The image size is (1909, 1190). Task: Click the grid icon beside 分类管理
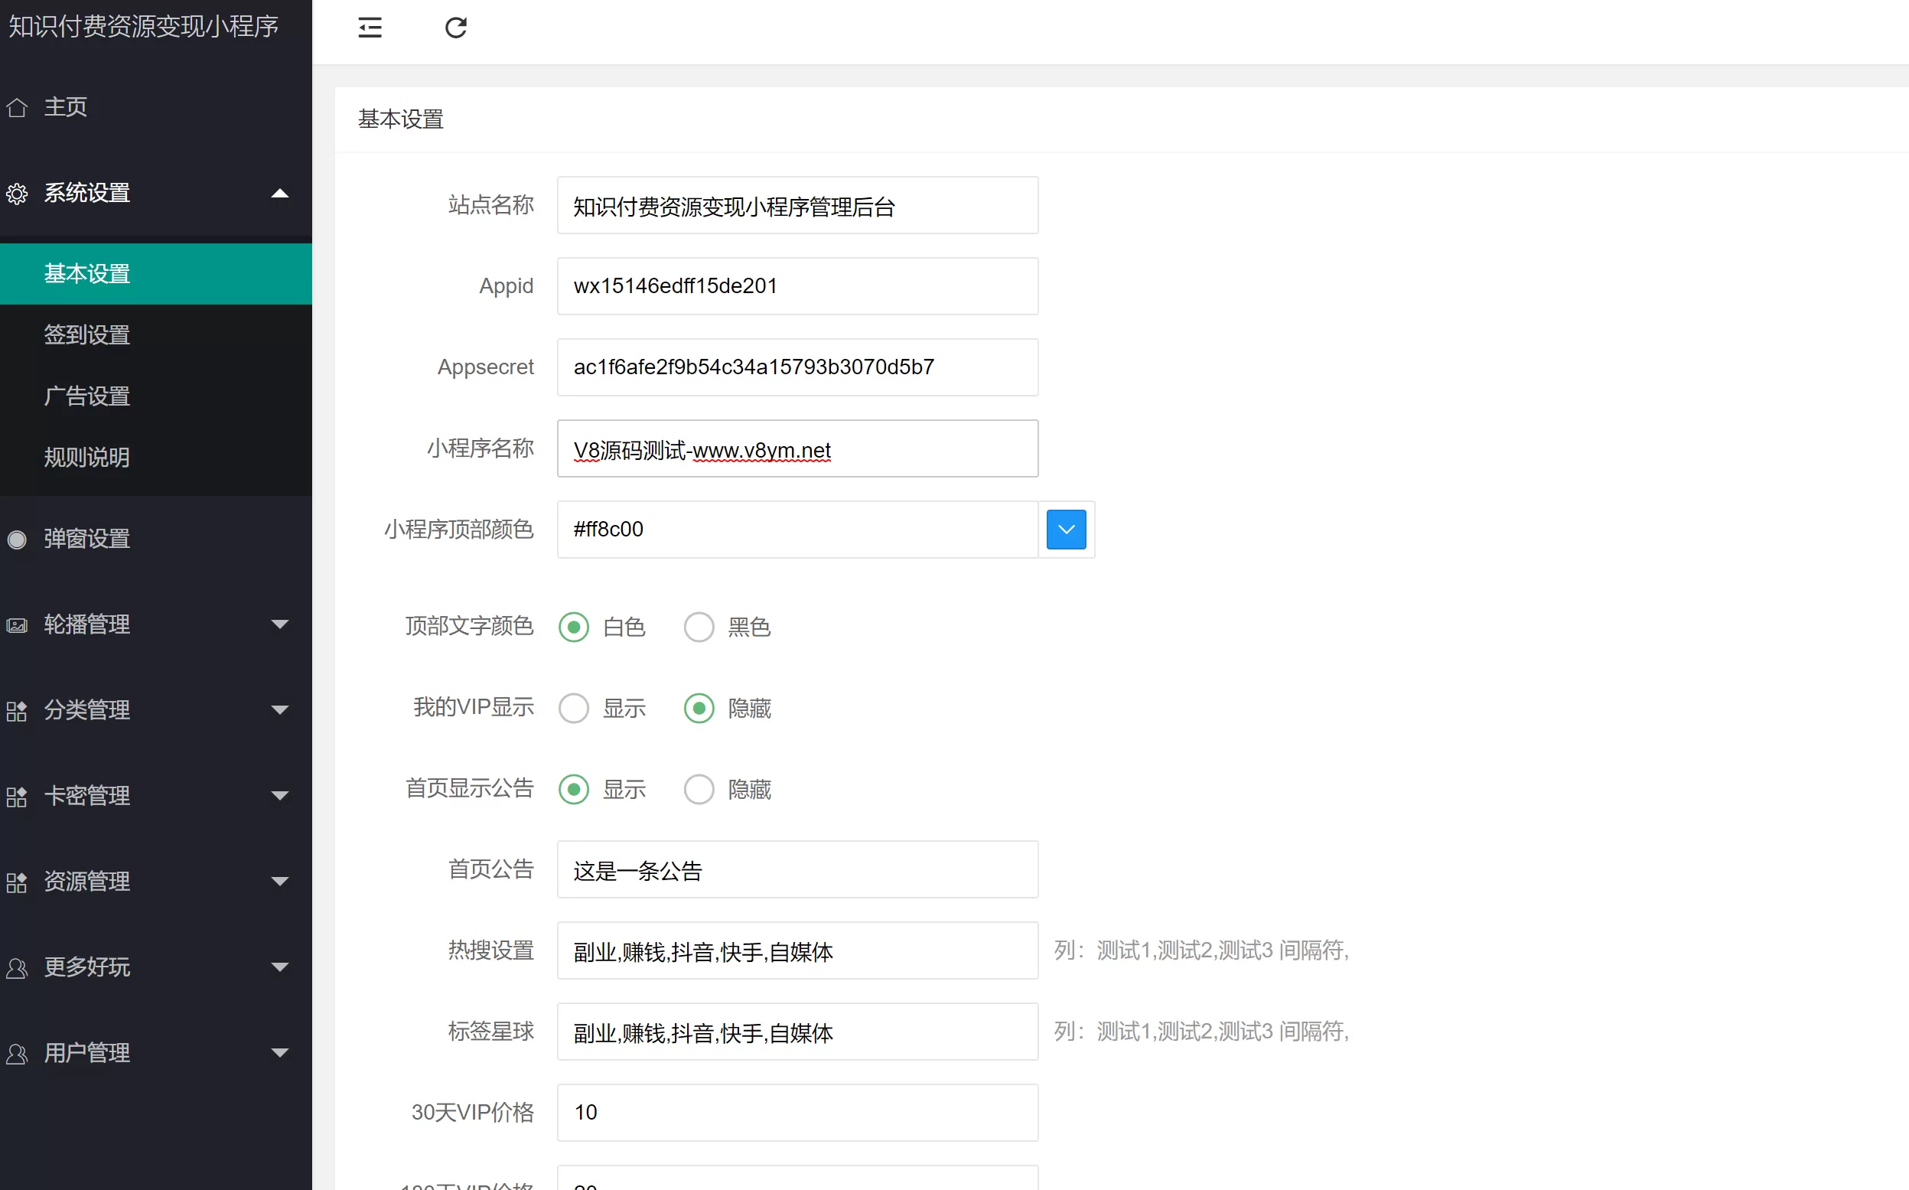tap(18, 711)
